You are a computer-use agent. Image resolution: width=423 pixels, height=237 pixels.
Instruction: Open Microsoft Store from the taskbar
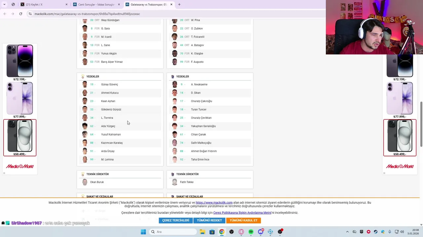(212, 232)
